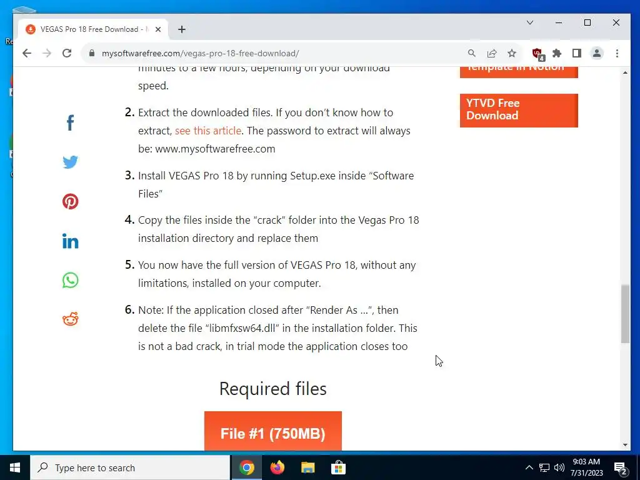640x480 pixels.
Task: Click the browser forward arrow
Action: (x=47, y=53)
